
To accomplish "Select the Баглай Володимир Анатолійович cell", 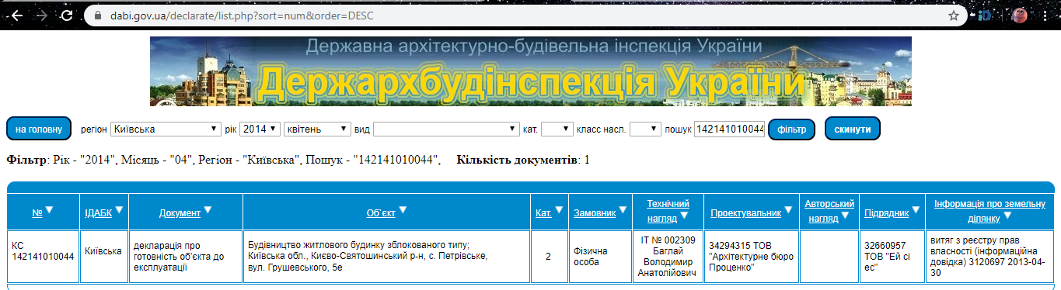I will tap(668, 257).
